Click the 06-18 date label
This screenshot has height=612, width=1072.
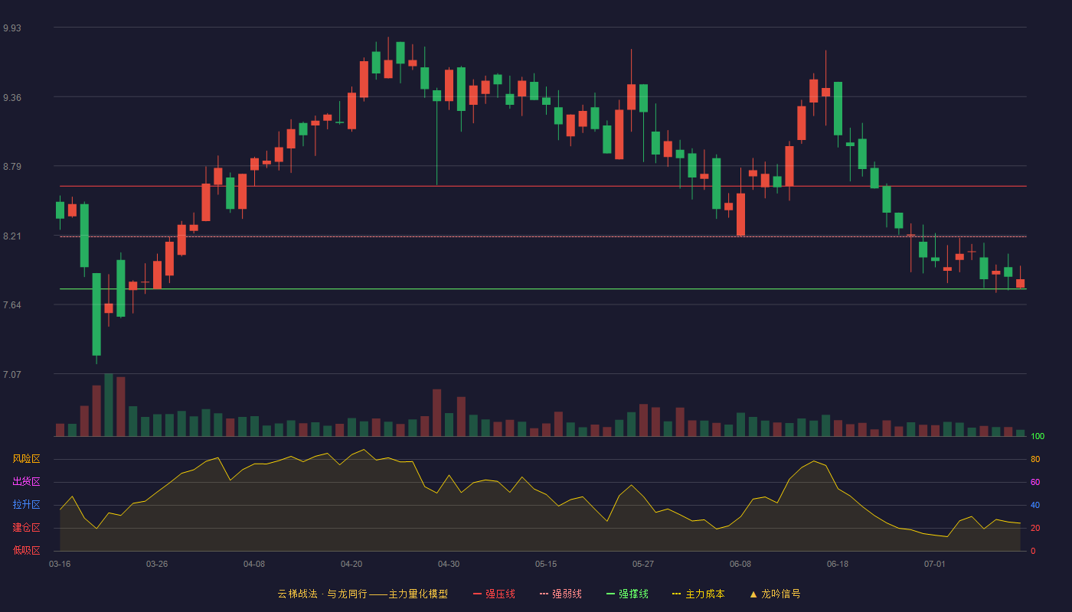point(838,564)
